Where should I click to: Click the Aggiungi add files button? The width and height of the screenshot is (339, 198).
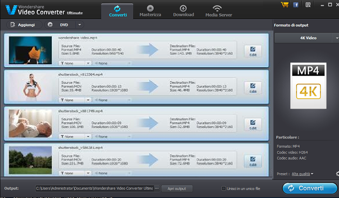point(24,25)
